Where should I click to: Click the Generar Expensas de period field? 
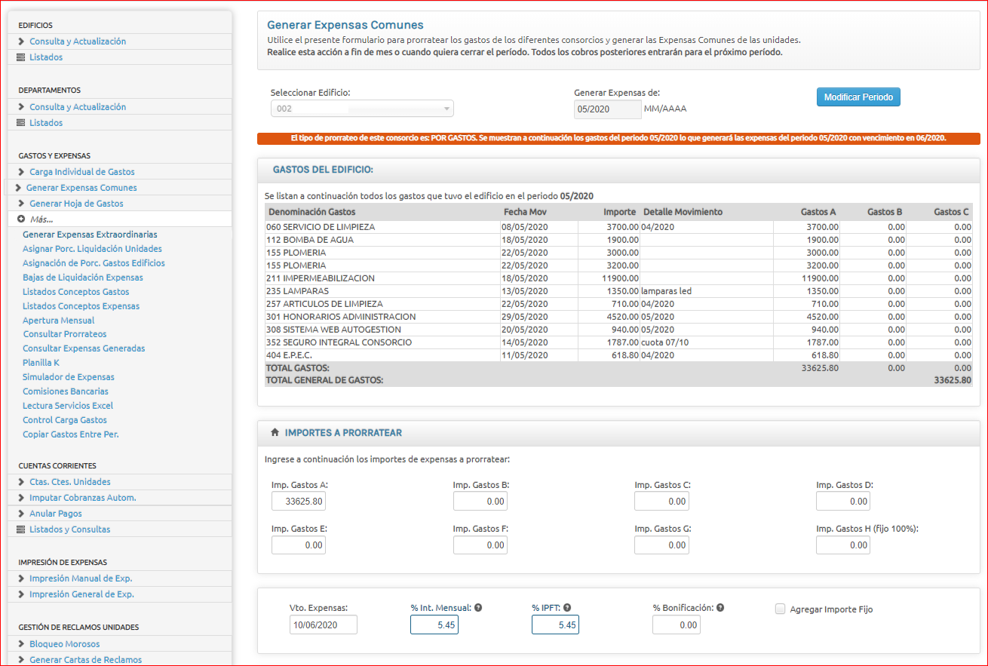click(x=608, y=109)
